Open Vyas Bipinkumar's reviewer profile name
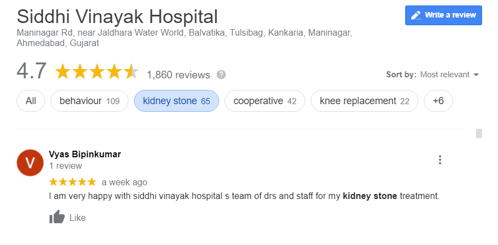Viewport: 498px width, 245px height. coord(85,155)
